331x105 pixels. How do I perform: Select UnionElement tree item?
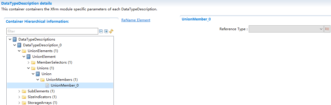44,57
